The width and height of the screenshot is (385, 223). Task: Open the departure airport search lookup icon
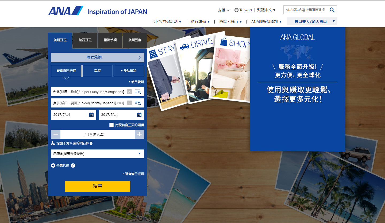tap(139, 91)
